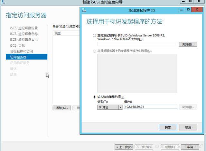Click the value field containing 192.168.89.21
This screenshot has width=206, height=151.
[x=151, y=107]
